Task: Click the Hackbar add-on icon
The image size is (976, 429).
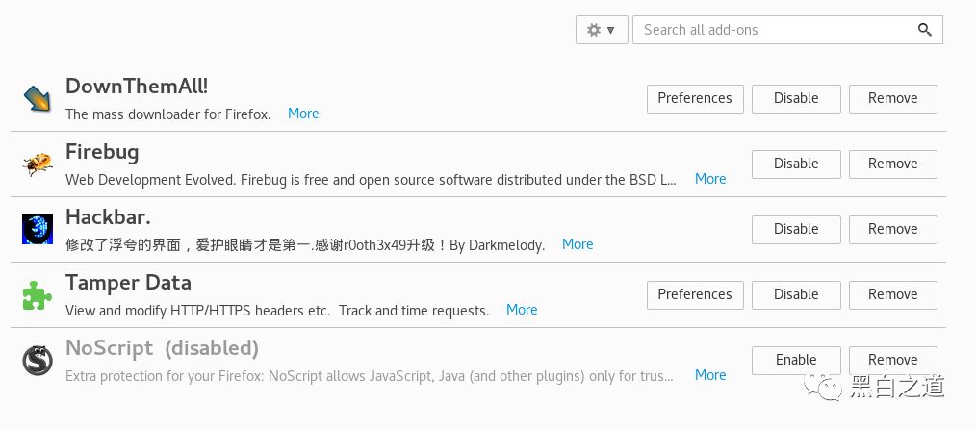Action: (x=38, y=229)
